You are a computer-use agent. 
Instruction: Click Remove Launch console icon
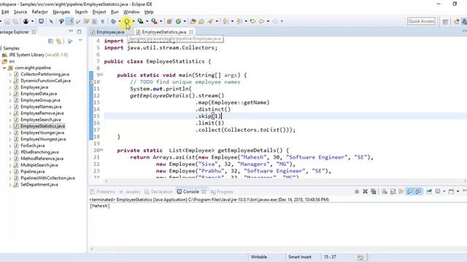365,191
